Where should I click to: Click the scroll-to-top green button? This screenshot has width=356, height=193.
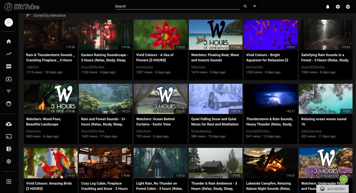343,179
